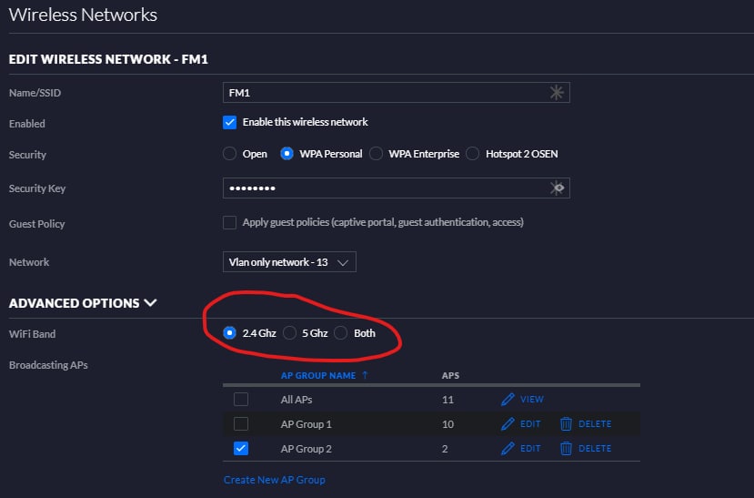
Task: Enable Apply guest policies checkbox
Action: click(229, 223)
